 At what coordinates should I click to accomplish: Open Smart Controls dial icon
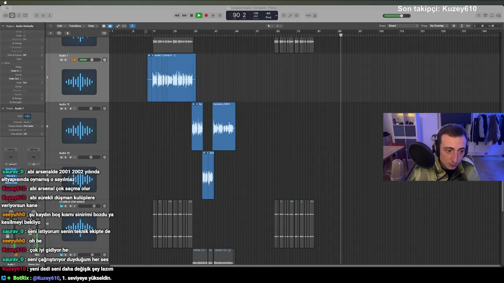pos(37,15)
